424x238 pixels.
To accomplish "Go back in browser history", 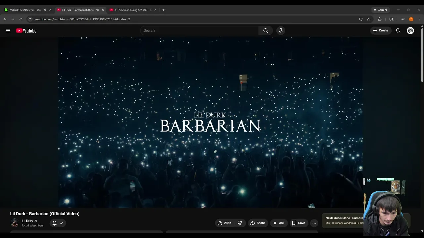I will pos(5,19).
